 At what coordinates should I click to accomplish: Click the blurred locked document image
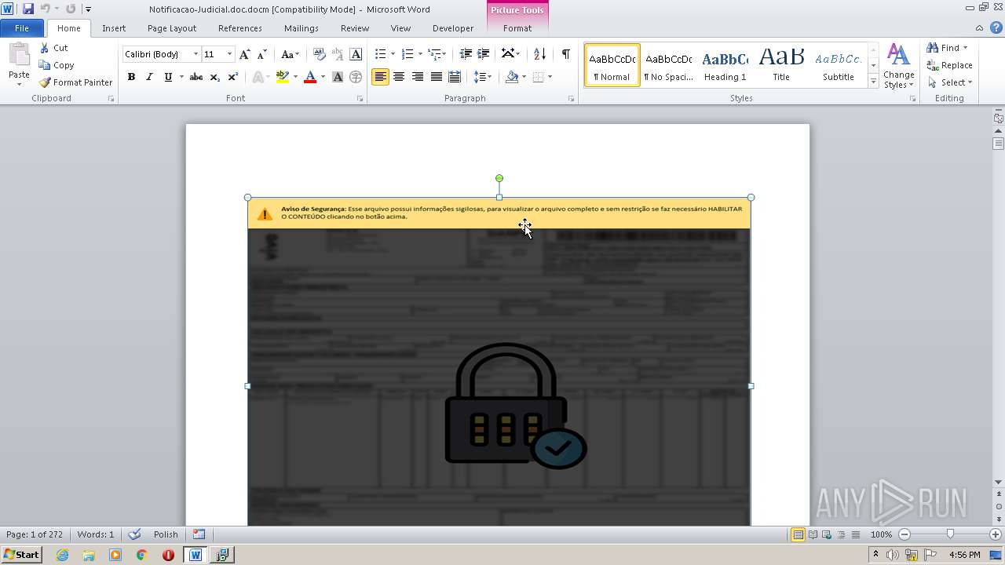499,362
